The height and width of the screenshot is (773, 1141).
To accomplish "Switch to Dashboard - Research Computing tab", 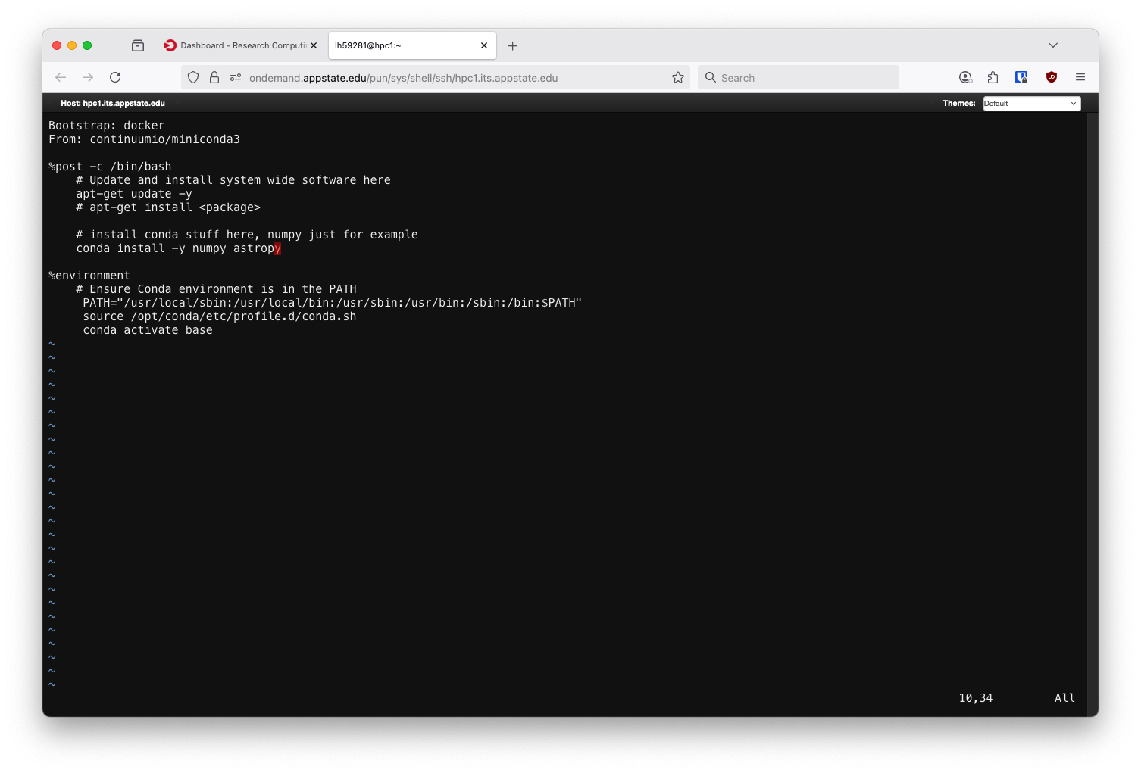I will (235, 45).
